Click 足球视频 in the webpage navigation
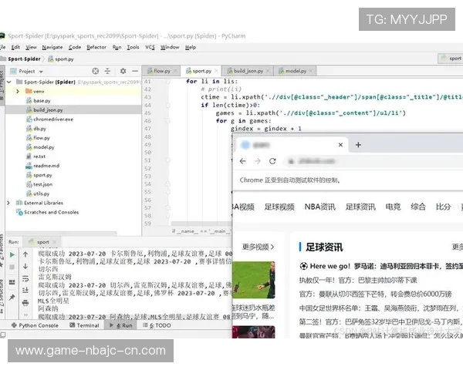Viewport: 463px width, 370px height. pyautogui.click(x=279, y=207)
